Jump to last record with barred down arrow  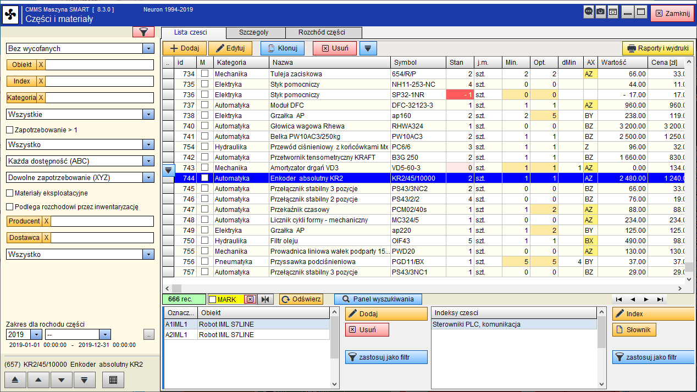(84, 380)
